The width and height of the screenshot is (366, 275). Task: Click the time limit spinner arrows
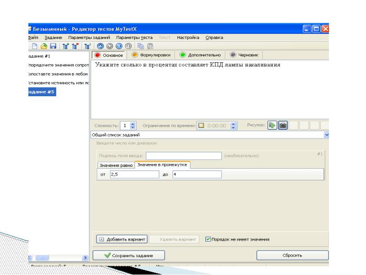pos(234,126)
